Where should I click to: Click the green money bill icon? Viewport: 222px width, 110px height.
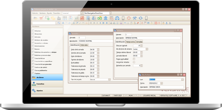click(x=100, y=18)
